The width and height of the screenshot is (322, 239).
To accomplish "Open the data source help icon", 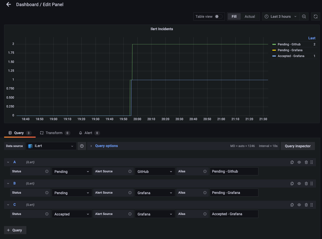I will pos(82,146).
